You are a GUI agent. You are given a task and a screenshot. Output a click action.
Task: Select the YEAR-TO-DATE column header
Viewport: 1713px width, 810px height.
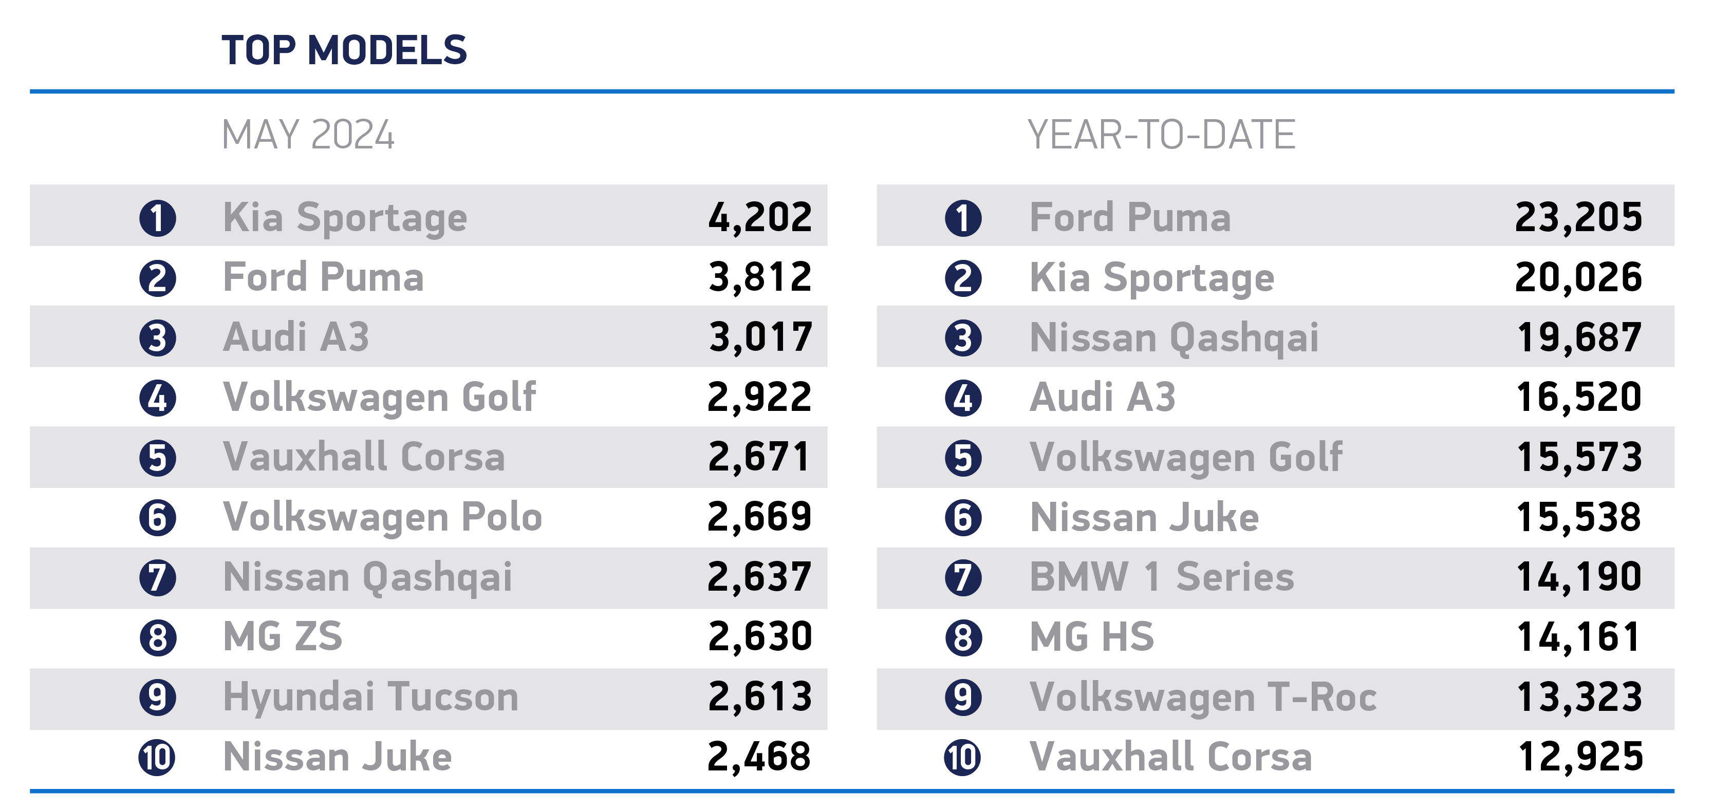(1162, 135)
